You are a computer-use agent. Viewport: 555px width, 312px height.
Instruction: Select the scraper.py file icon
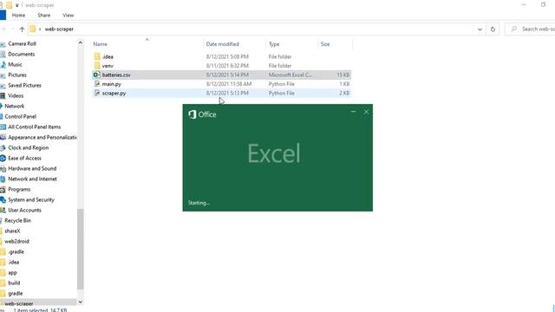click(x=97, y=93)
